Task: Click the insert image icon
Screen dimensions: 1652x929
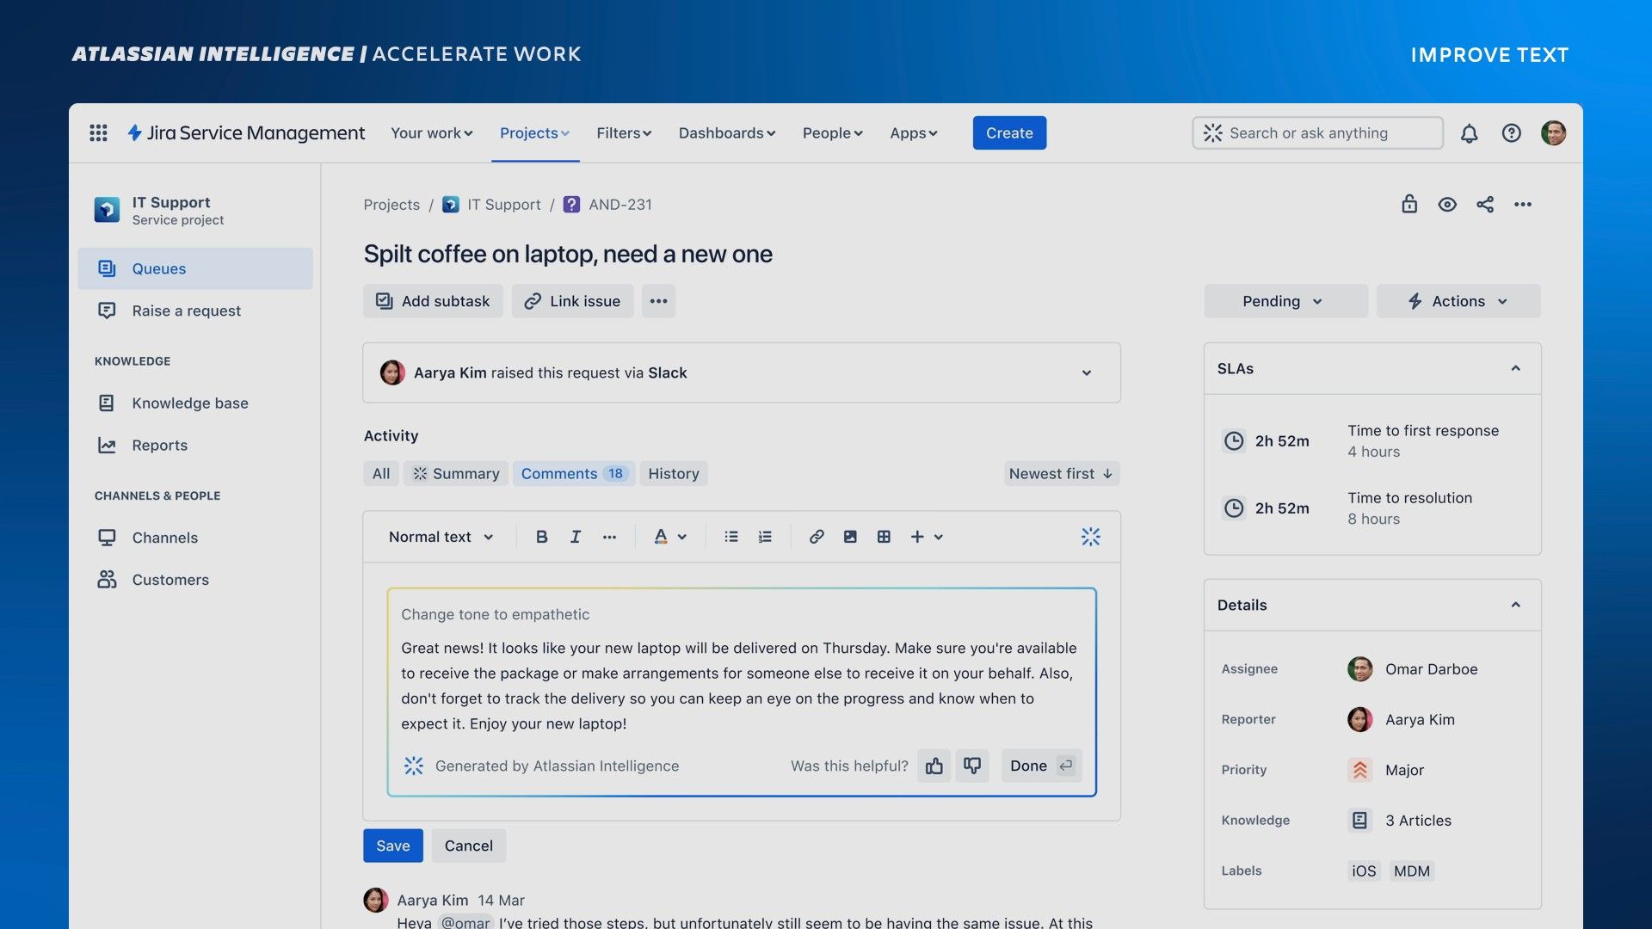Action: pyautogui.click(x=849, y=537)
